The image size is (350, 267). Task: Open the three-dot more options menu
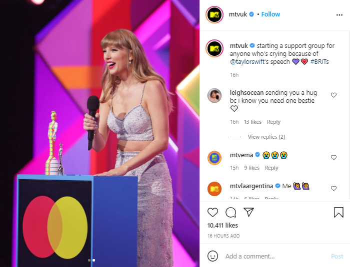[x=339, y=15]
